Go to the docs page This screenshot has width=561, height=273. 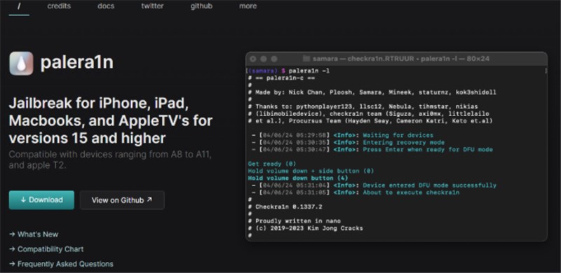pyautogui.click(x=106, y=6)
